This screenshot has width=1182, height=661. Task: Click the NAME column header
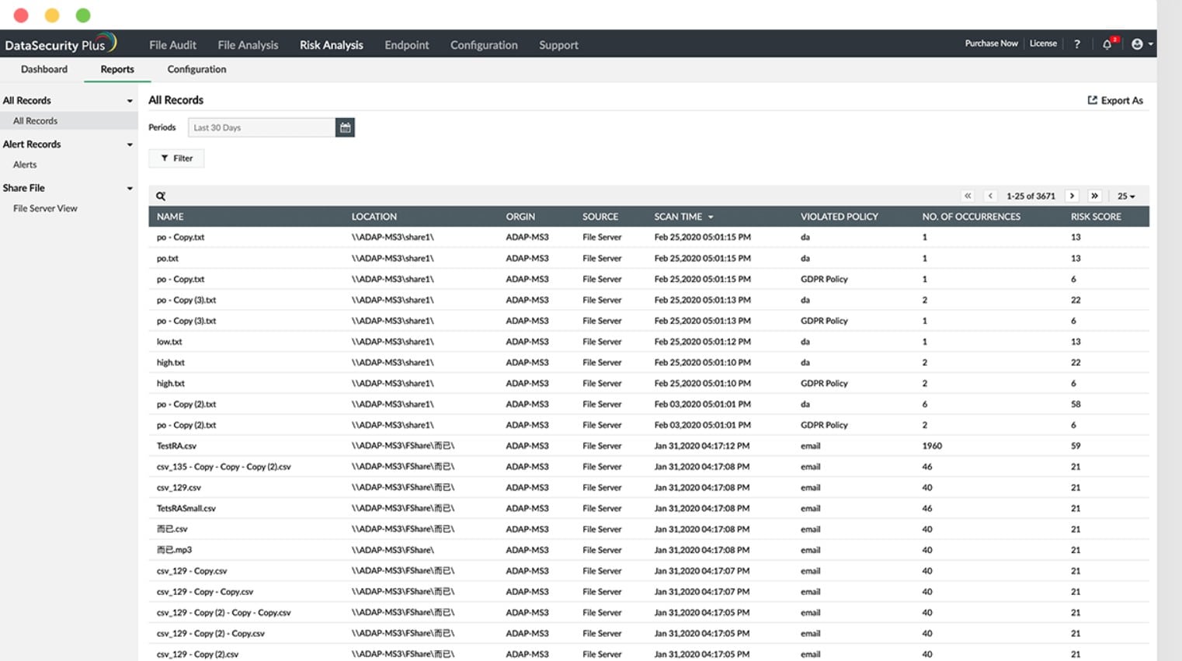pyautogui.click(x=170, y=217)
